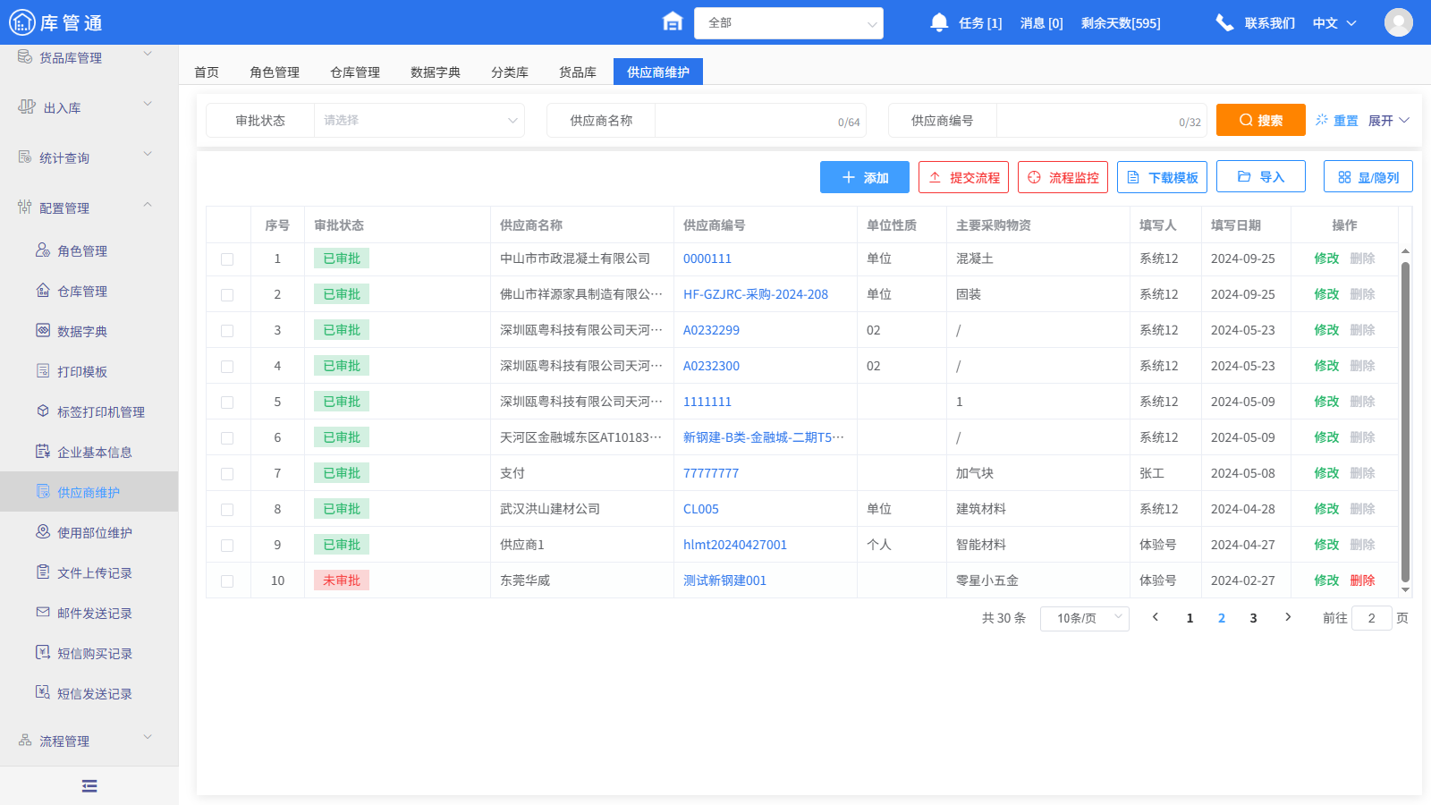Click the 短信发送记录 sidebar icon
The height and width of the screenshot is (805, 1431).
[x=43, y=693]
